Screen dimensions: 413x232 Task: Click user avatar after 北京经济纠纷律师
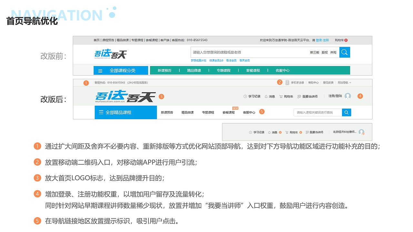coord(361,132)
